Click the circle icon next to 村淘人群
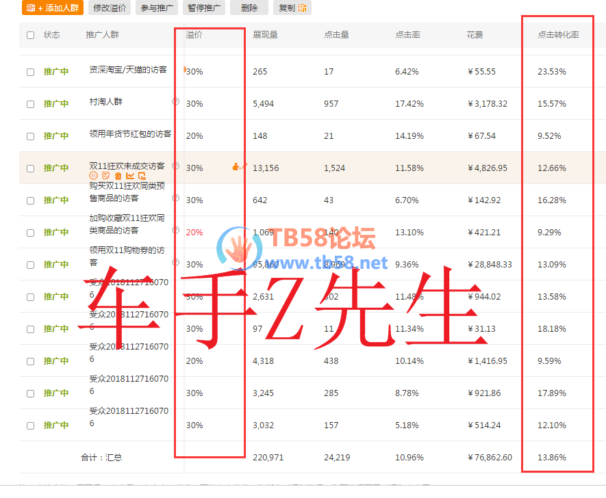This screenshot has width=606, height=498. pyautogui.click(x=175, y=101)
